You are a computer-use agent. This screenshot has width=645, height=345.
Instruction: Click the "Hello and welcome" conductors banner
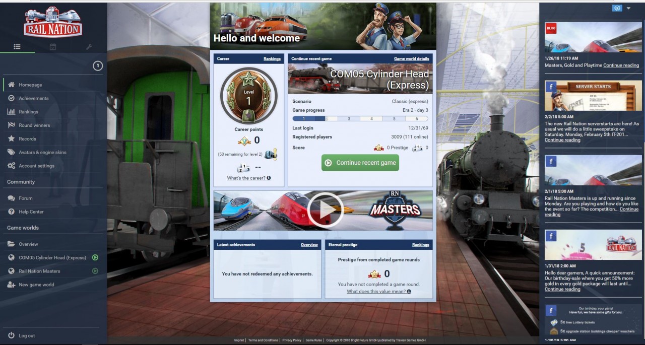(x=323, y=26)
